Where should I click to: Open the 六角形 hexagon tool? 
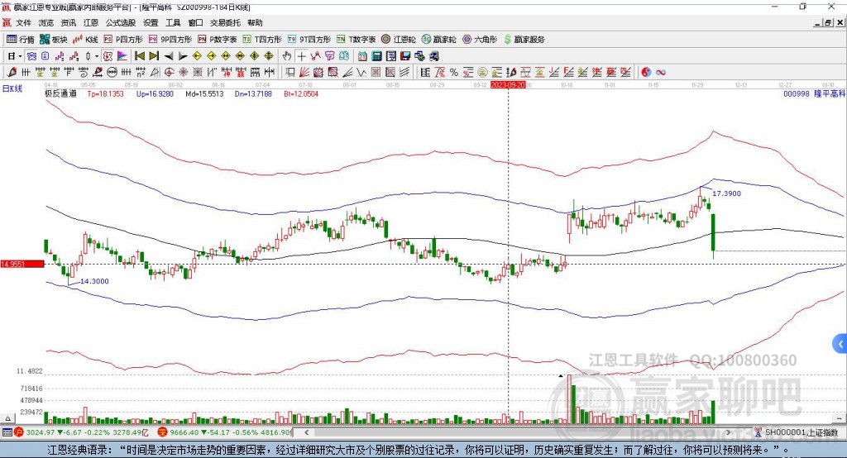480,40
